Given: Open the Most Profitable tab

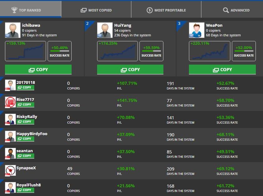Looking at the screenshot, I should point(166,10).
